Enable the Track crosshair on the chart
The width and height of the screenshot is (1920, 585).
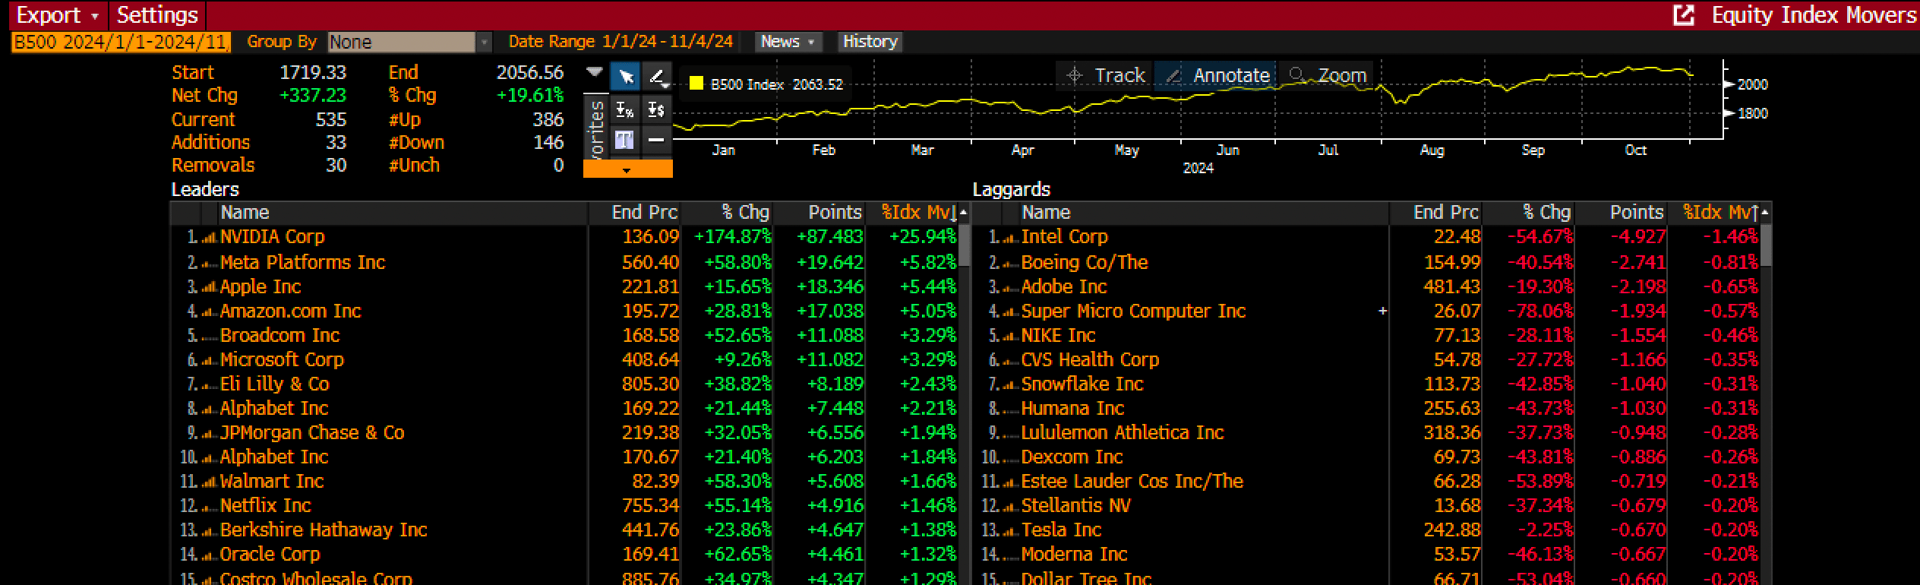tap(1105, 75)
